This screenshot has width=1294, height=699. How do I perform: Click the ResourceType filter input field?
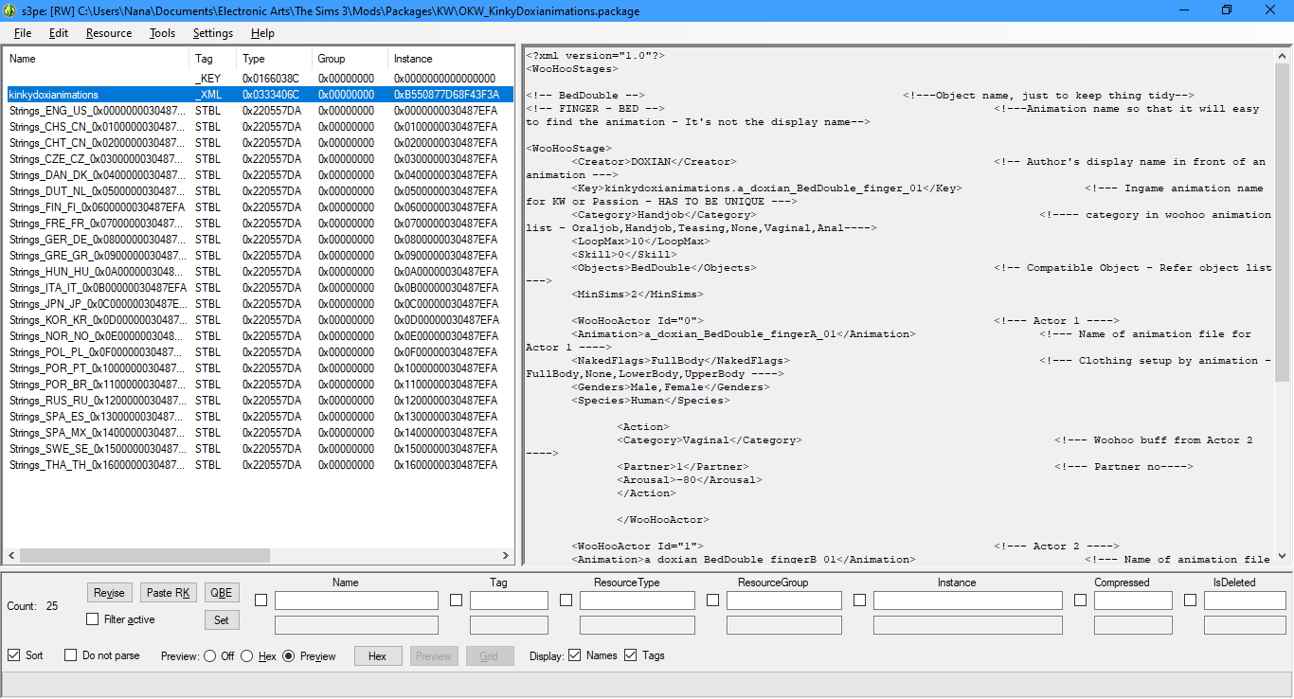coord(638,600)
